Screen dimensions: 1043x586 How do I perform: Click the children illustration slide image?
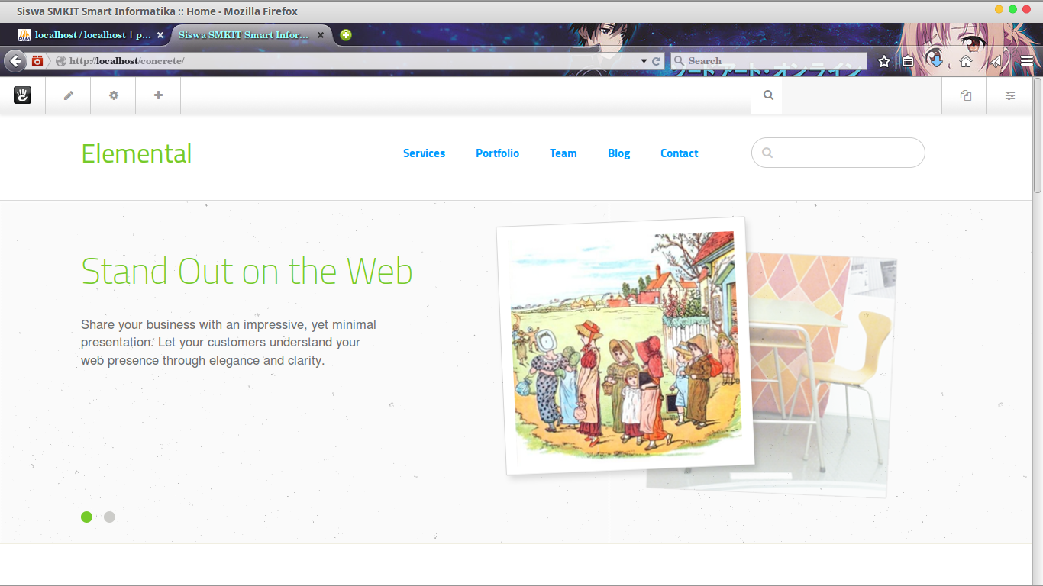coord(625,345)
